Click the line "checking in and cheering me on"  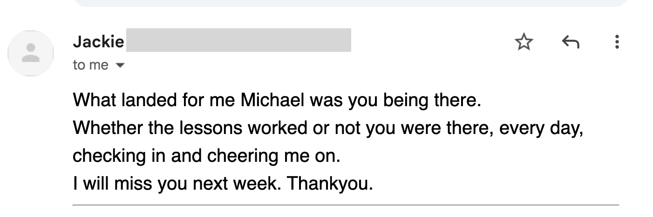point(207,156)
